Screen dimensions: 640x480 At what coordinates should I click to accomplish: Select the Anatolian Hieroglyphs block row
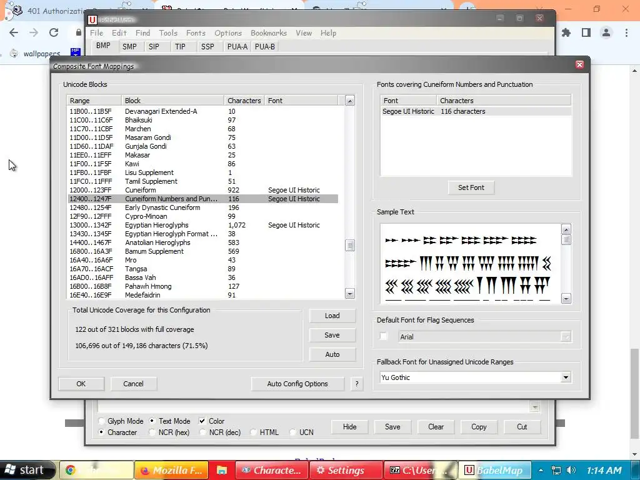point(203,242)
